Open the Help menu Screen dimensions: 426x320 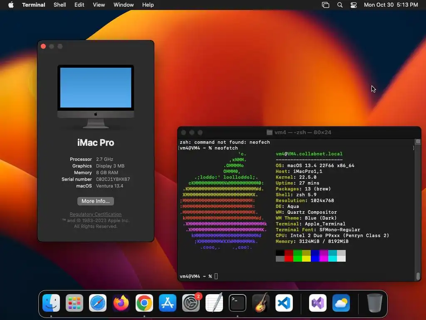pyautogui.click(x=148, y=5)
